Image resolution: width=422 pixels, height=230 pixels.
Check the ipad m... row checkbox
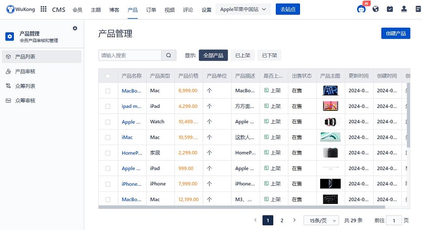(x=108, y=107)
